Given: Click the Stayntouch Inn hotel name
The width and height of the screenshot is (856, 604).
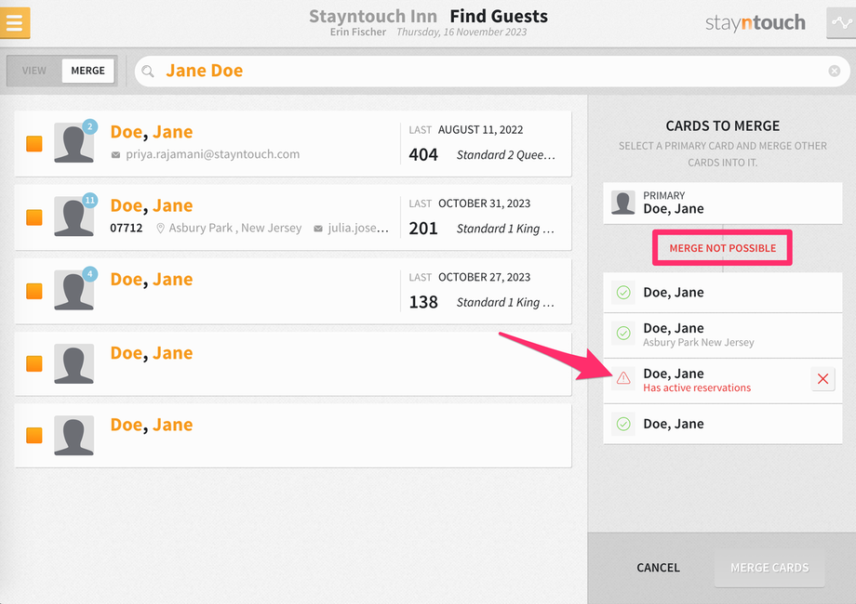Looking at the screenshot, I should point(373,16).
